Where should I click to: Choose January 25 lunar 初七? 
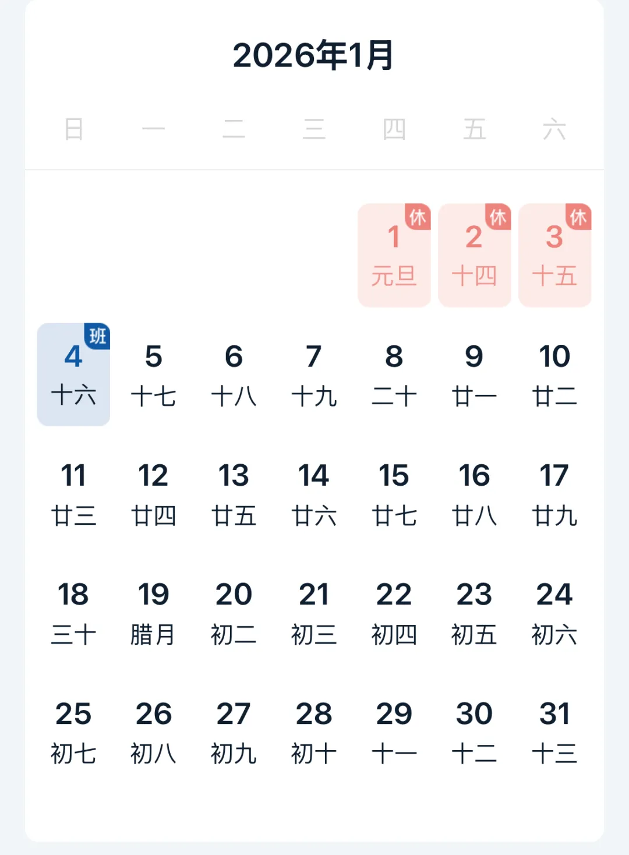click(x=73, y=732)
